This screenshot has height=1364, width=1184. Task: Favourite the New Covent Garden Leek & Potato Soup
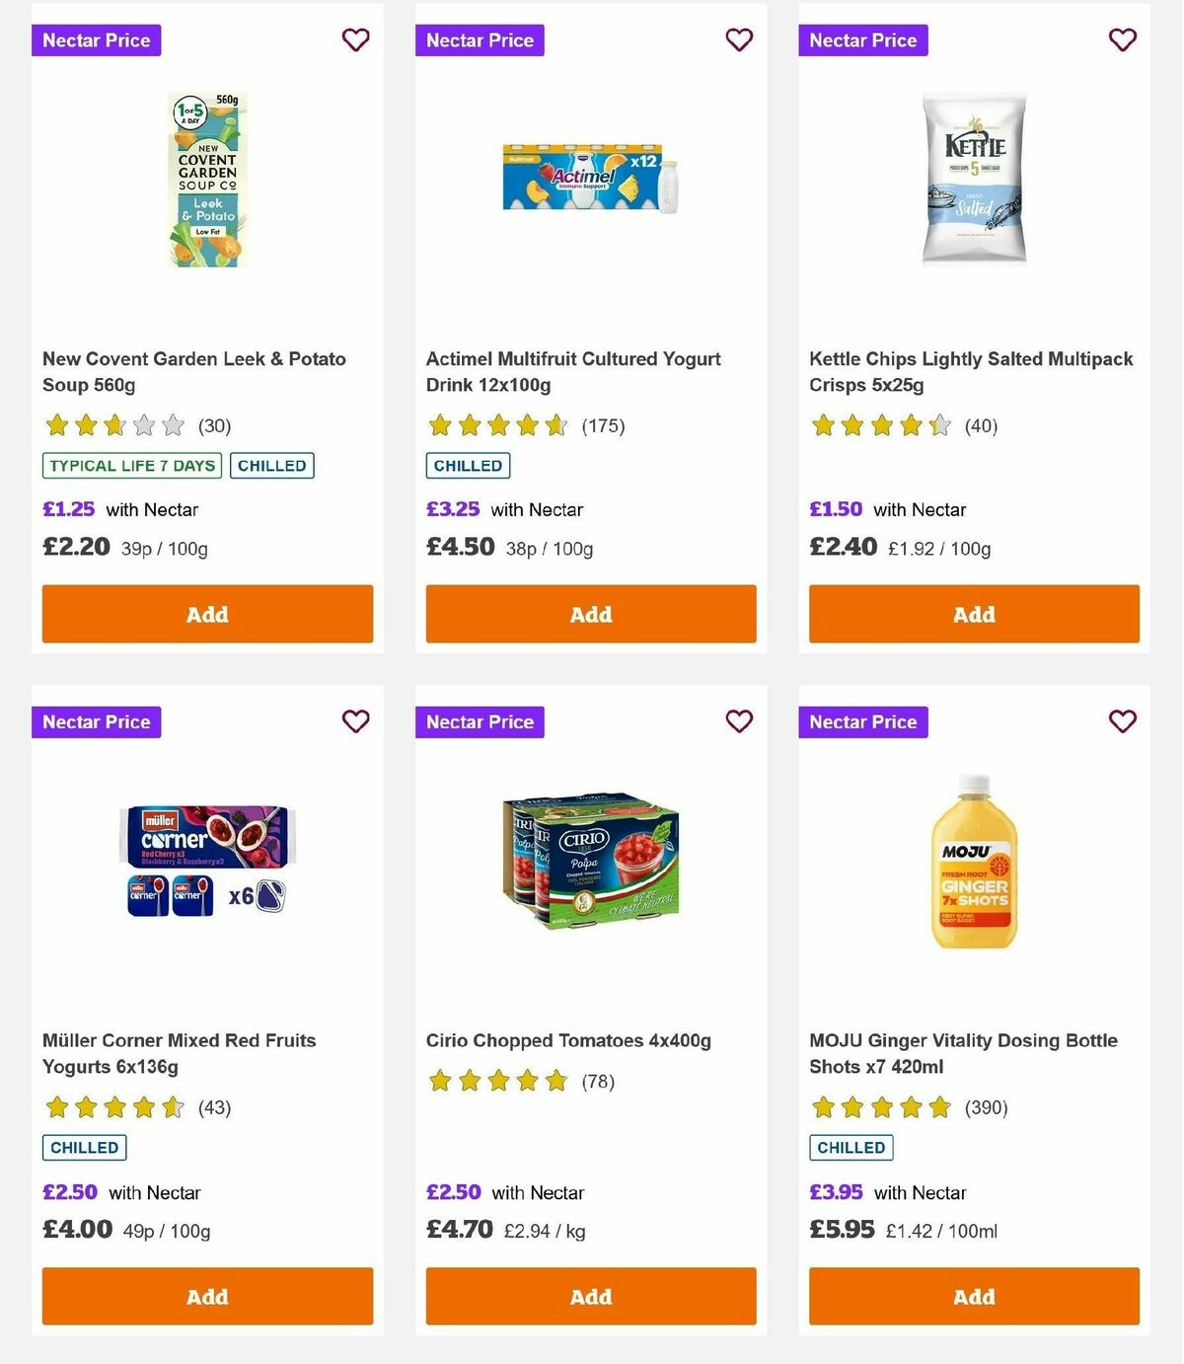coord(355,40)
